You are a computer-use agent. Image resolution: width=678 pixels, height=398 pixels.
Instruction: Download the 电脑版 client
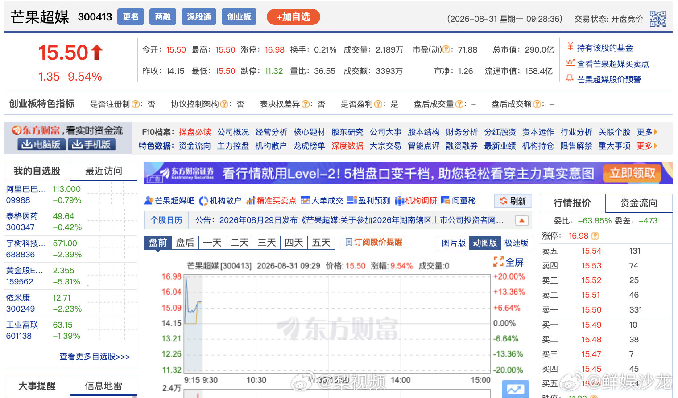tap(41, 144)
